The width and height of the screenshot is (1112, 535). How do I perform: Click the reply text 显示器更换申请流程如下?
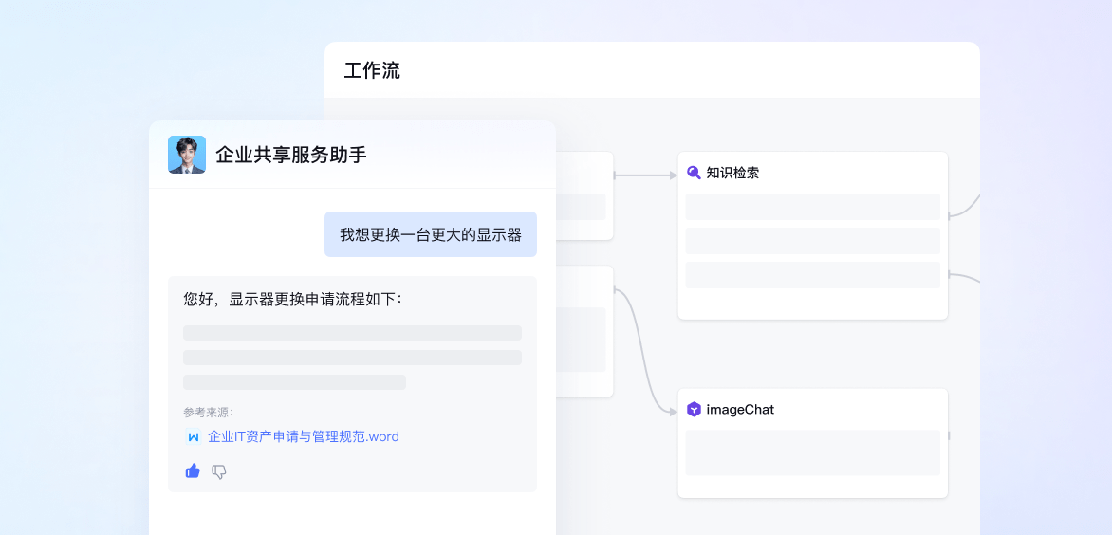[x=292, y=300]
